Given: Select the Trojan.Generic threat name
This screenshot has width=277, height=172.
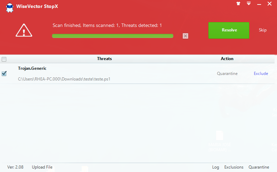Looking at the screenshot, I should [x=32, y=68].
